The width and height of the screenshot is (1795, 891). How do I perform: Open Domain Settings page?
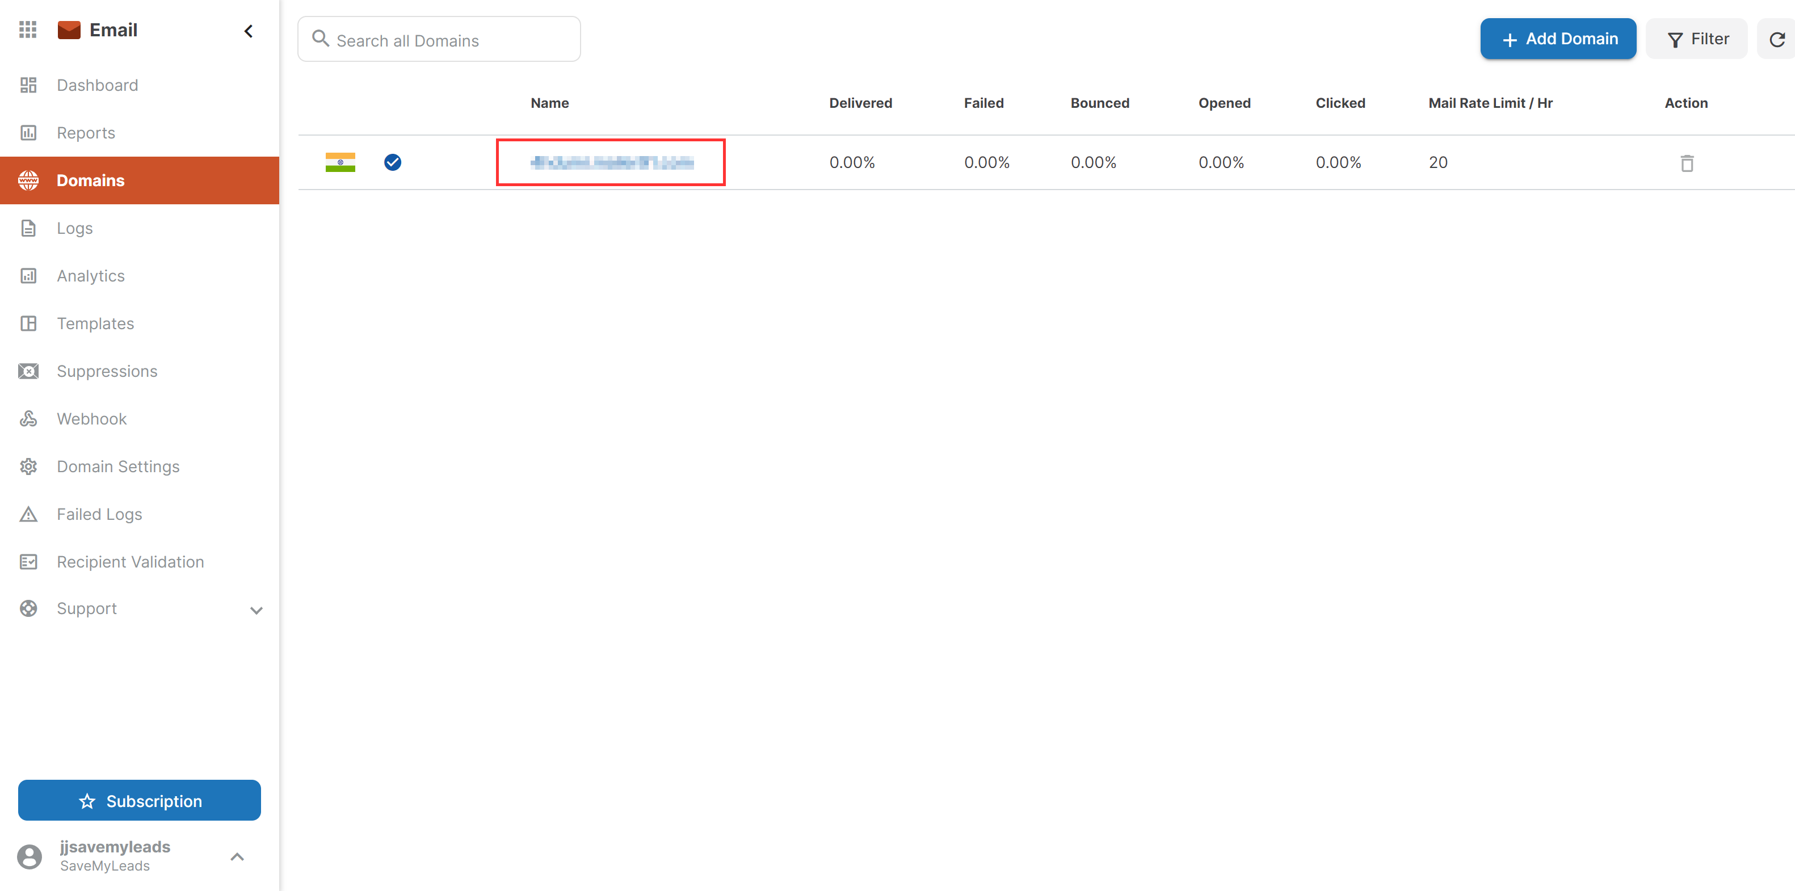point(119,466)
